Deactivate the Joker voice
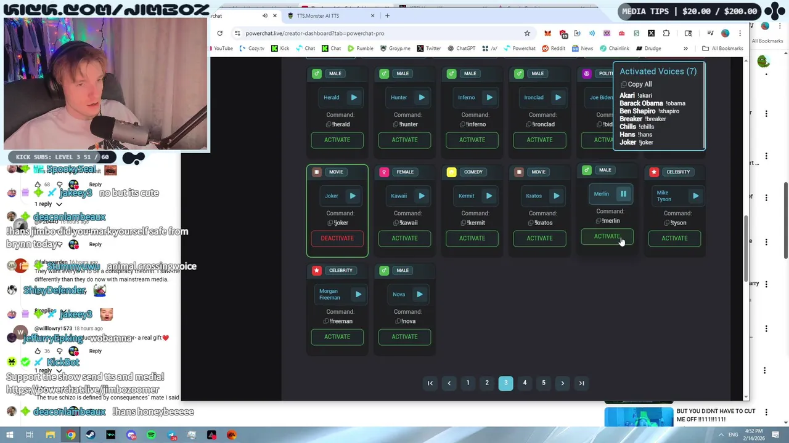This screenshot has height=443, width=789. click(337, 238)
